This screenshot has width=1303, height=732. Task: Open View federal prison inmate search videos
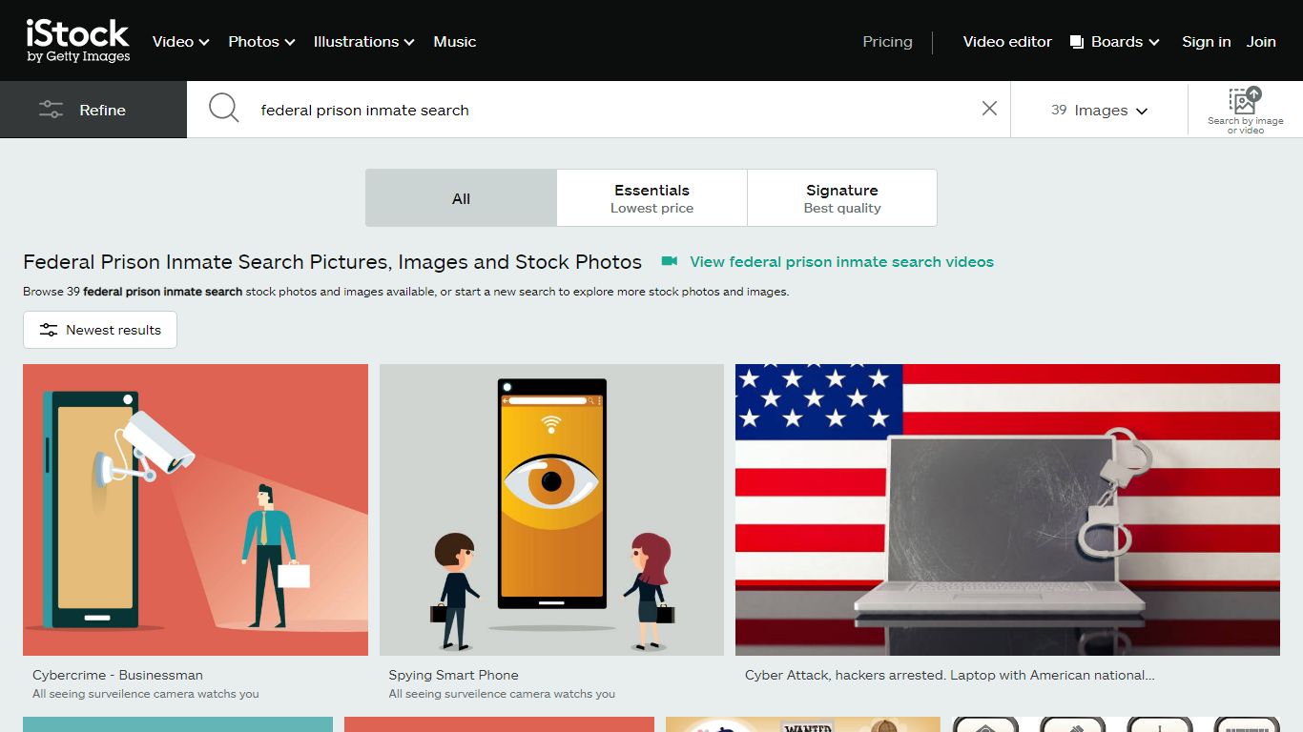[x=841, y=261]
